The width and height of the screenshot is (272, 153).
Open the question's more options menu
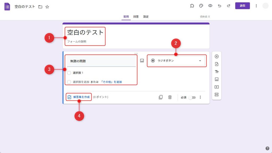(200, 97)
